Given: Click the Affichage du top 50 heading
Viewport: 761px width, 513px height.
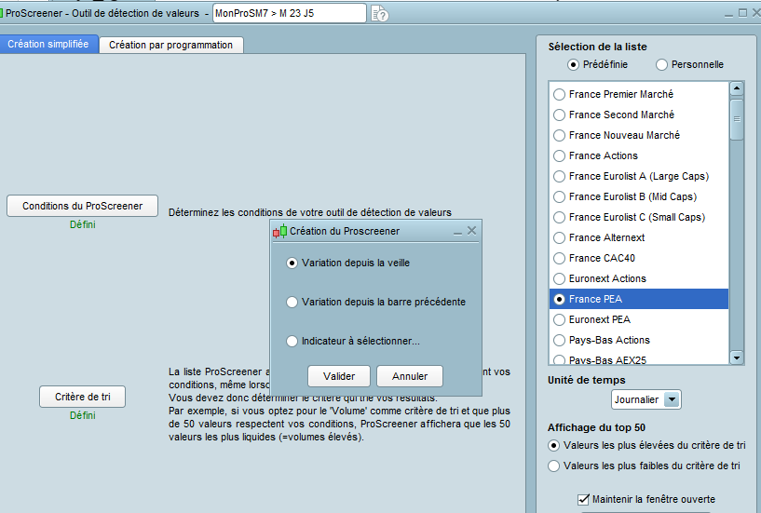Looking at the screenshot, I should point(596,427).
